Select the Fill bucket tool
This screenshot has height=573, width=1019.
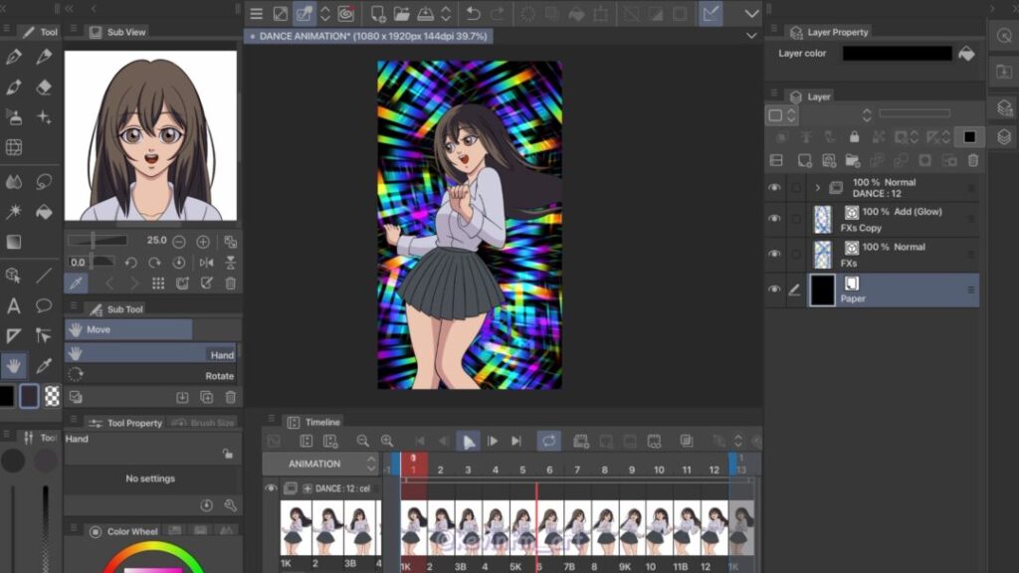(44, 212)
